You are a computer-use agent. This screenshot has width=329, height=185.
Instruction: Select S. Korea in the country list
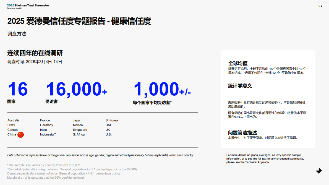111,120
